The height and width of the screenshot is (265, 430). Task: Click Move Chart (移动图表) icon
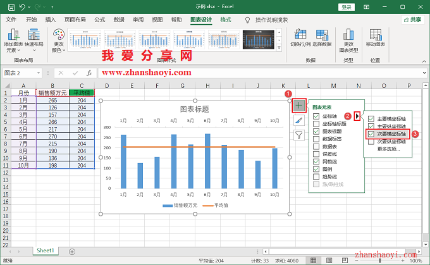[x=376, y=37]
